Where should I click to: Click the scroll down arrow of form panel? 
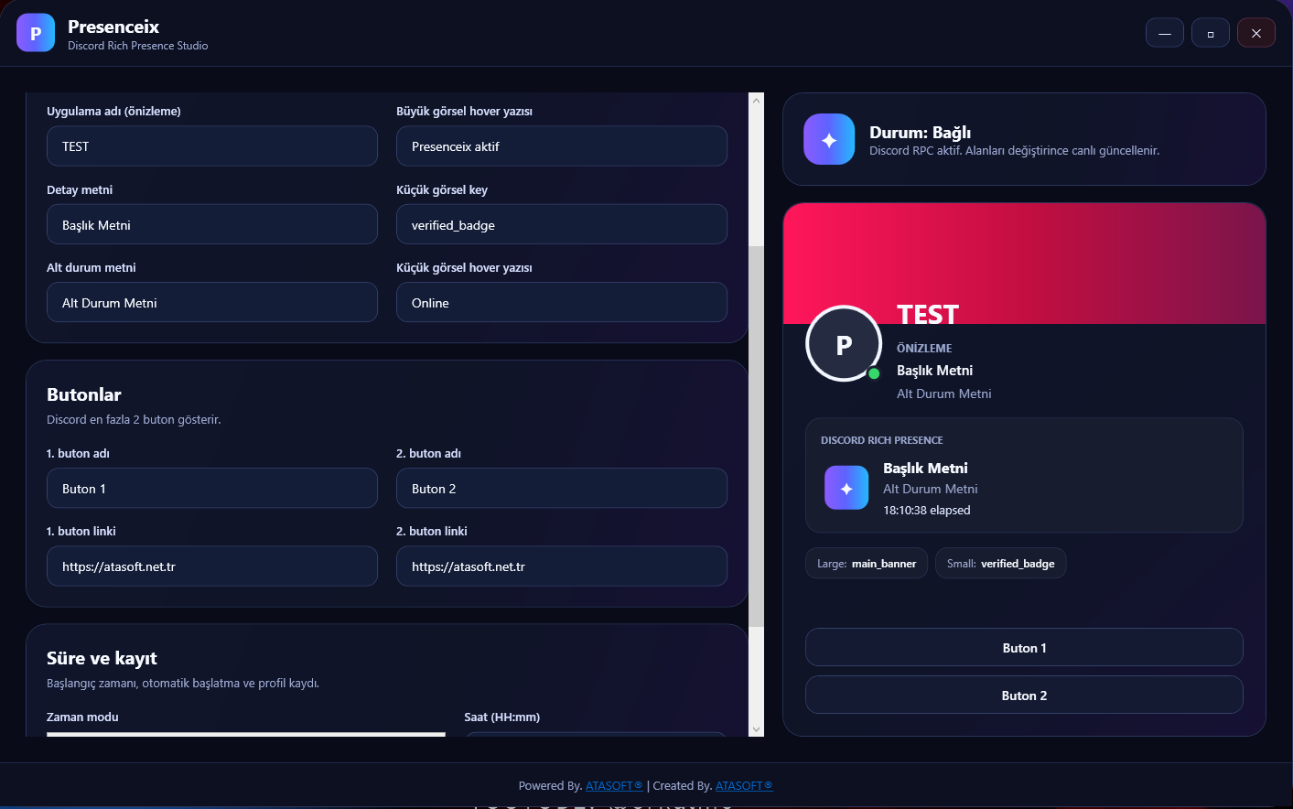(x=756, y=728)
